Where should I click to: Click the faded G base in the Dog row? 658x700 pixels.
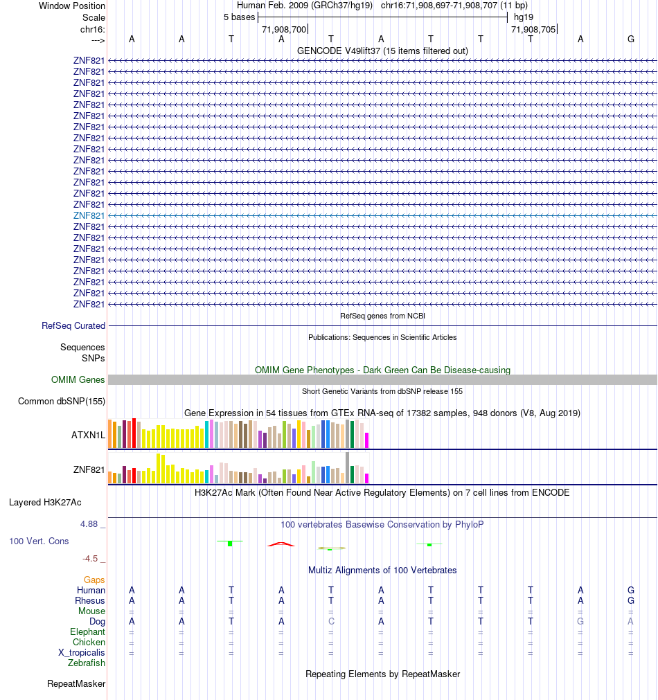[580, 622]
